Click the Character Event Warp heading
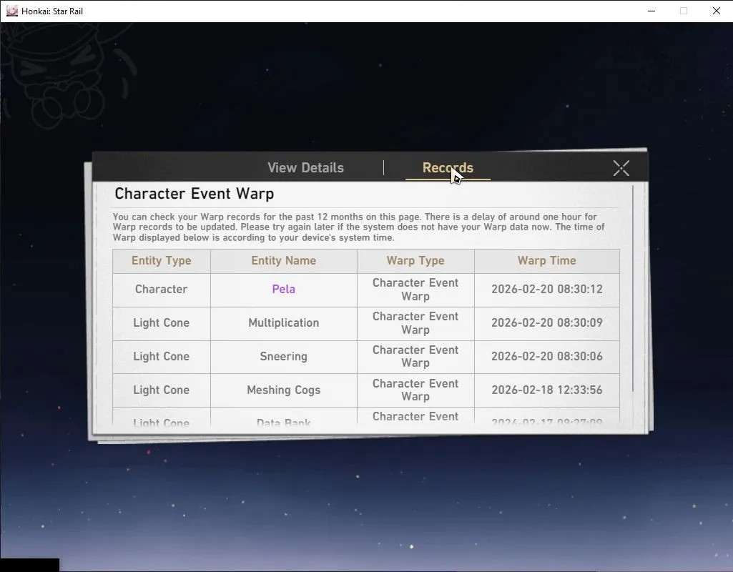The height and width of the screenshot is (572, 733). pos(195,194)
